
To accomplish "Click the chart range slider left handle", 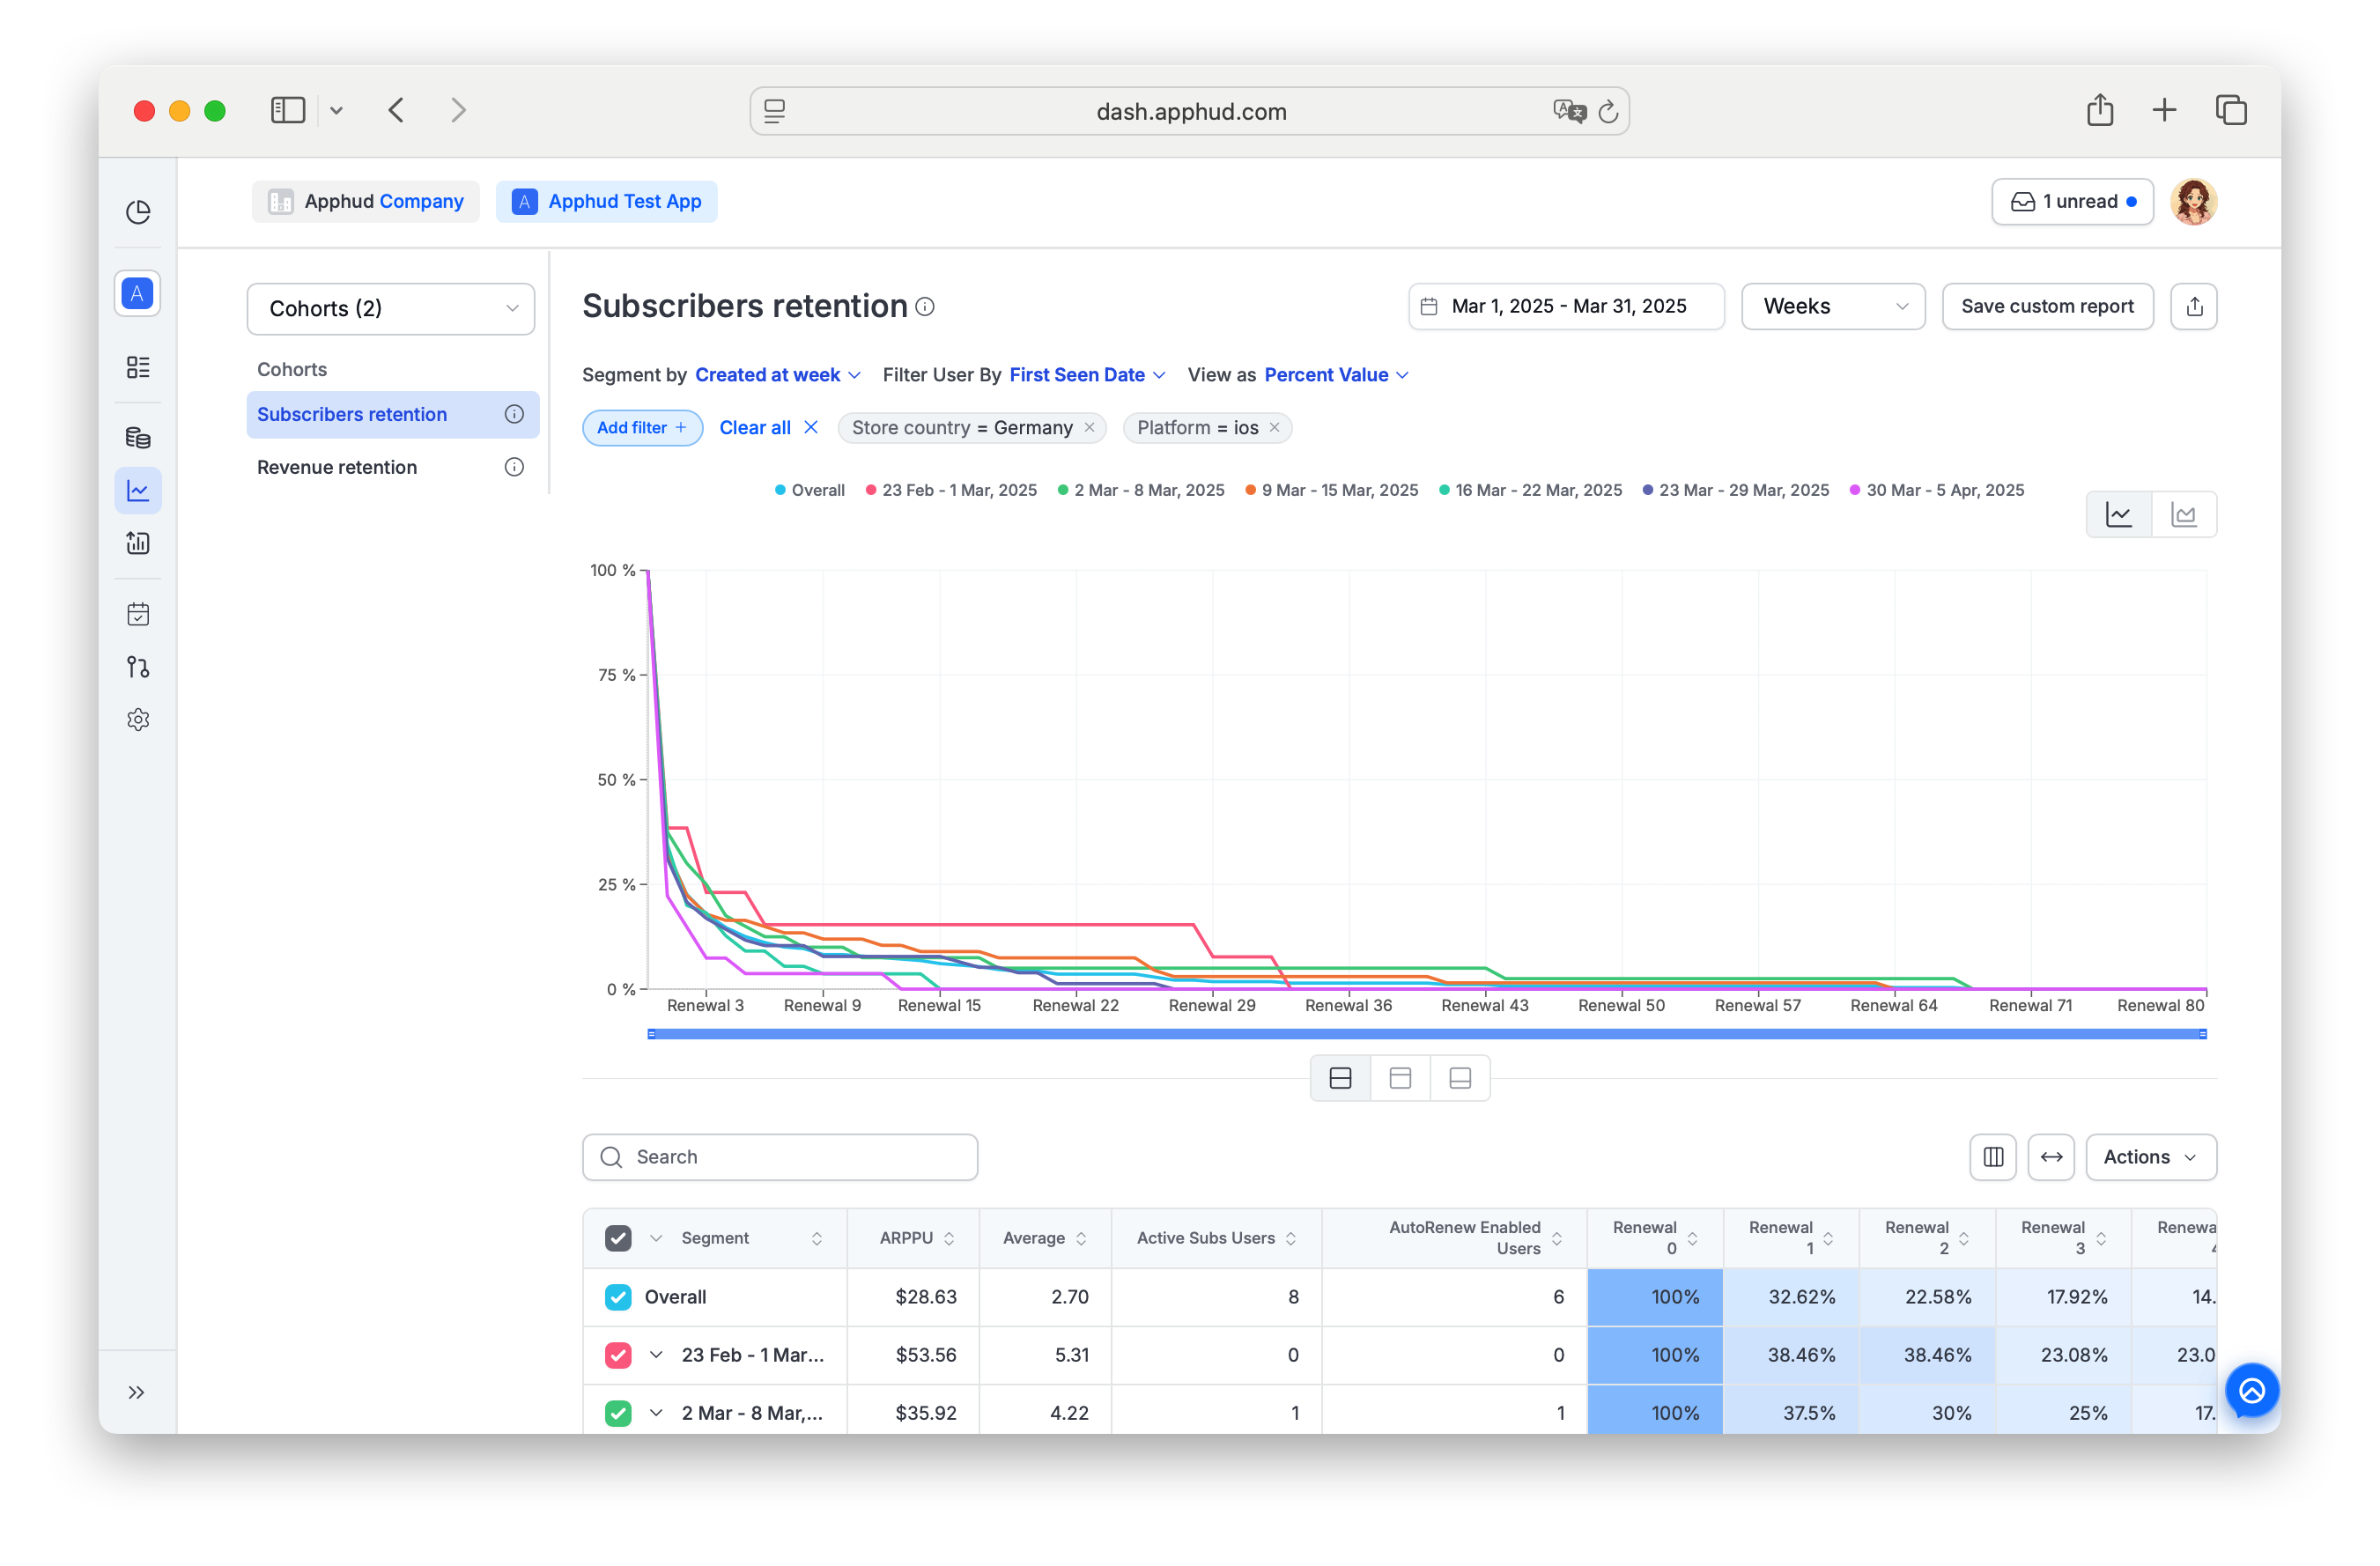I will [x=652, y=1034].
